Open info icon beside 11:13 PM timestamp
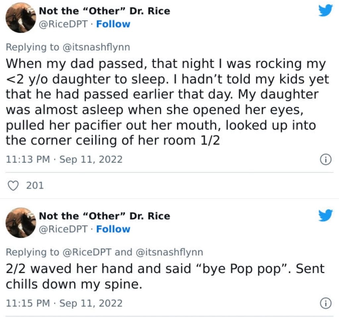This screenshot has height=317, width=339. click(326, 160)
